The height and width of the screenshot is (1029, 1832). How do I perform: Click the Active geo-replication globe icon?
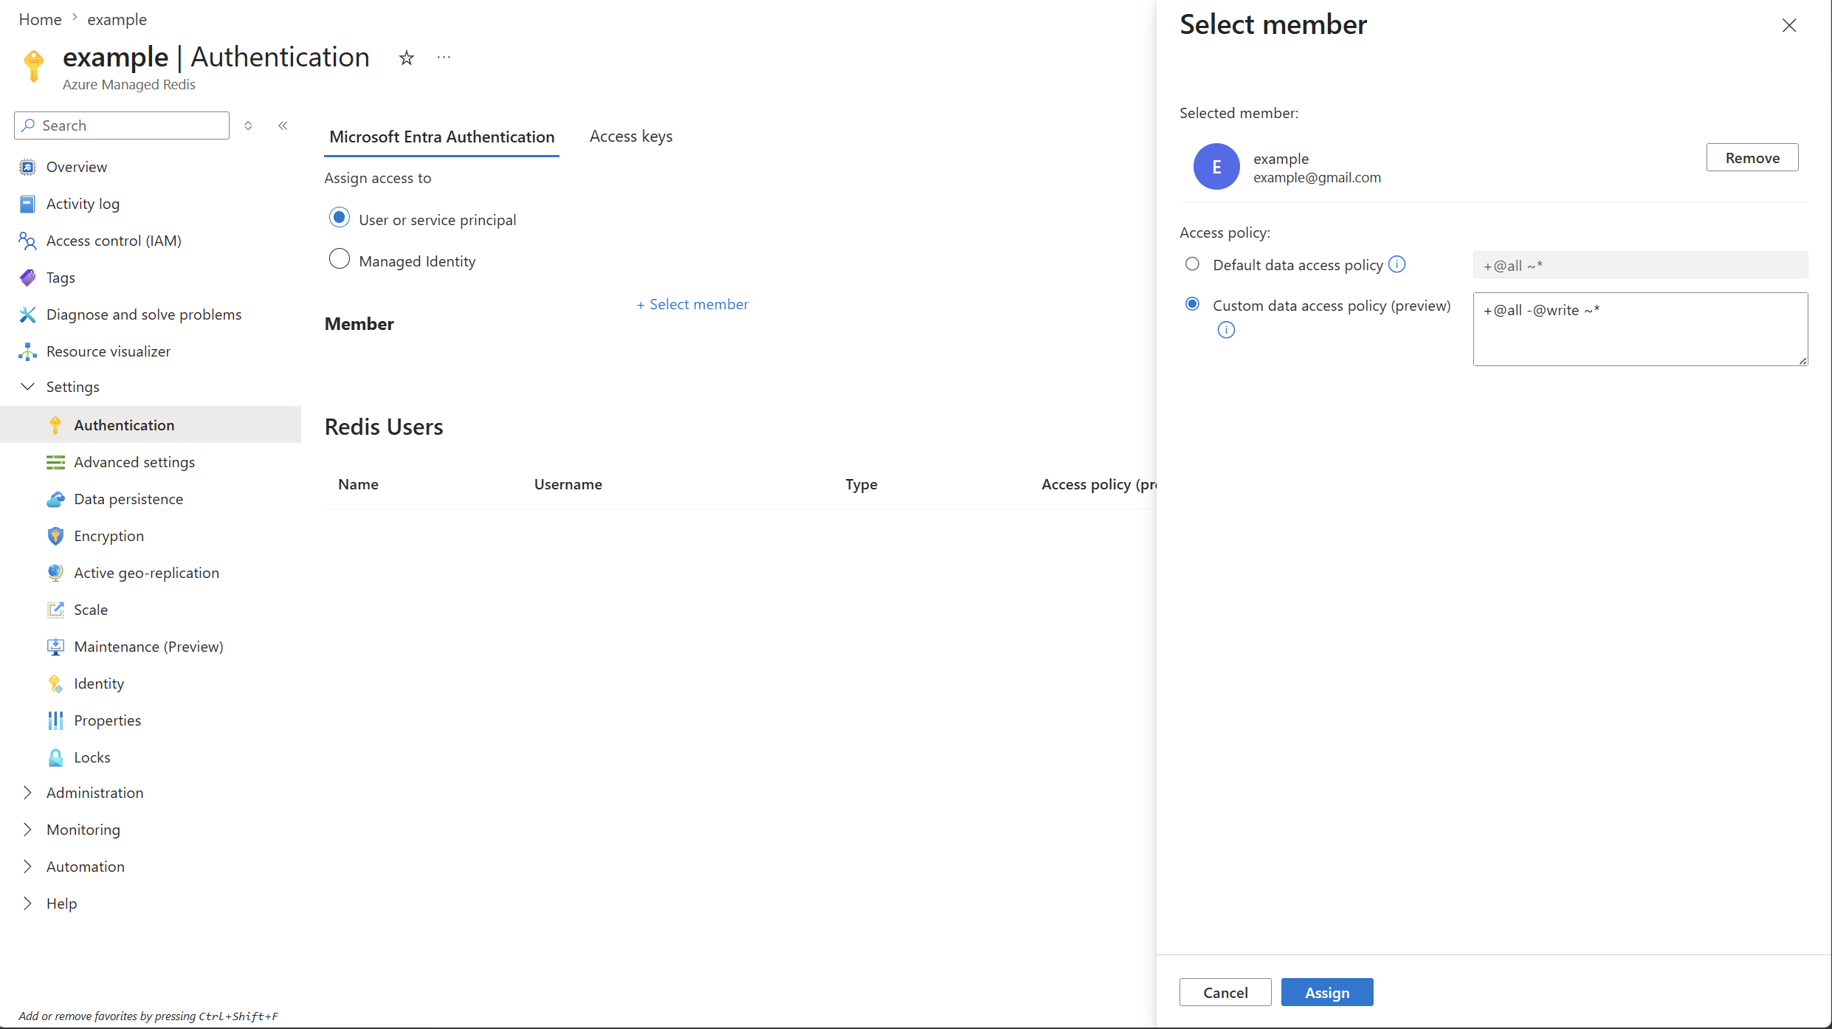55,573
